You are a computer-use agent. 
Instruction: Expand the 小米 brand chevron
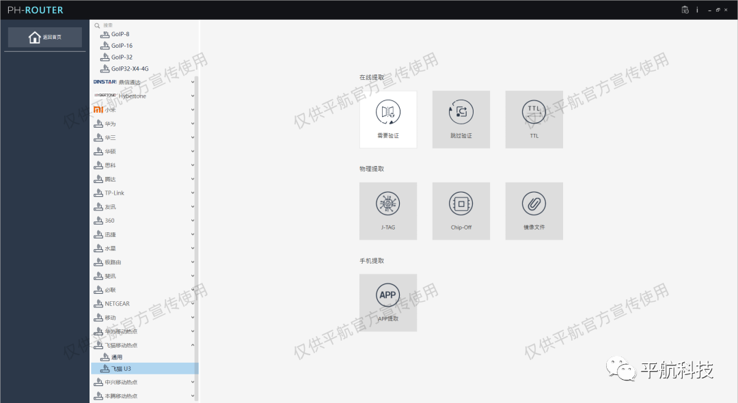193,109
